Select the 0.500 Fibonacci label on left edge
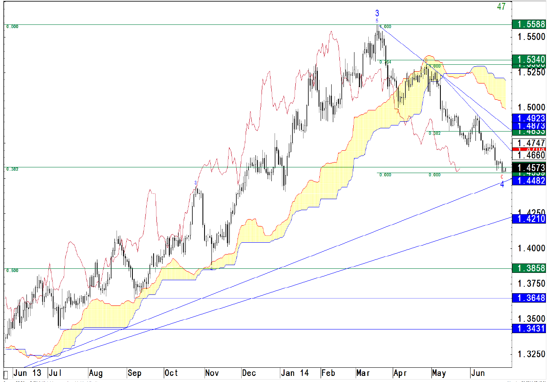The width and height of the screenshot is (550, 382). tap(12, 270)
